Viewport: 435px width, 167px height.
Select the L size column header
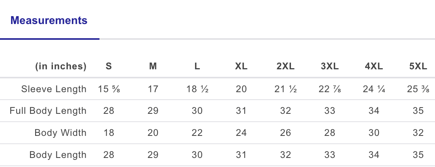click(x=197, y=67)
